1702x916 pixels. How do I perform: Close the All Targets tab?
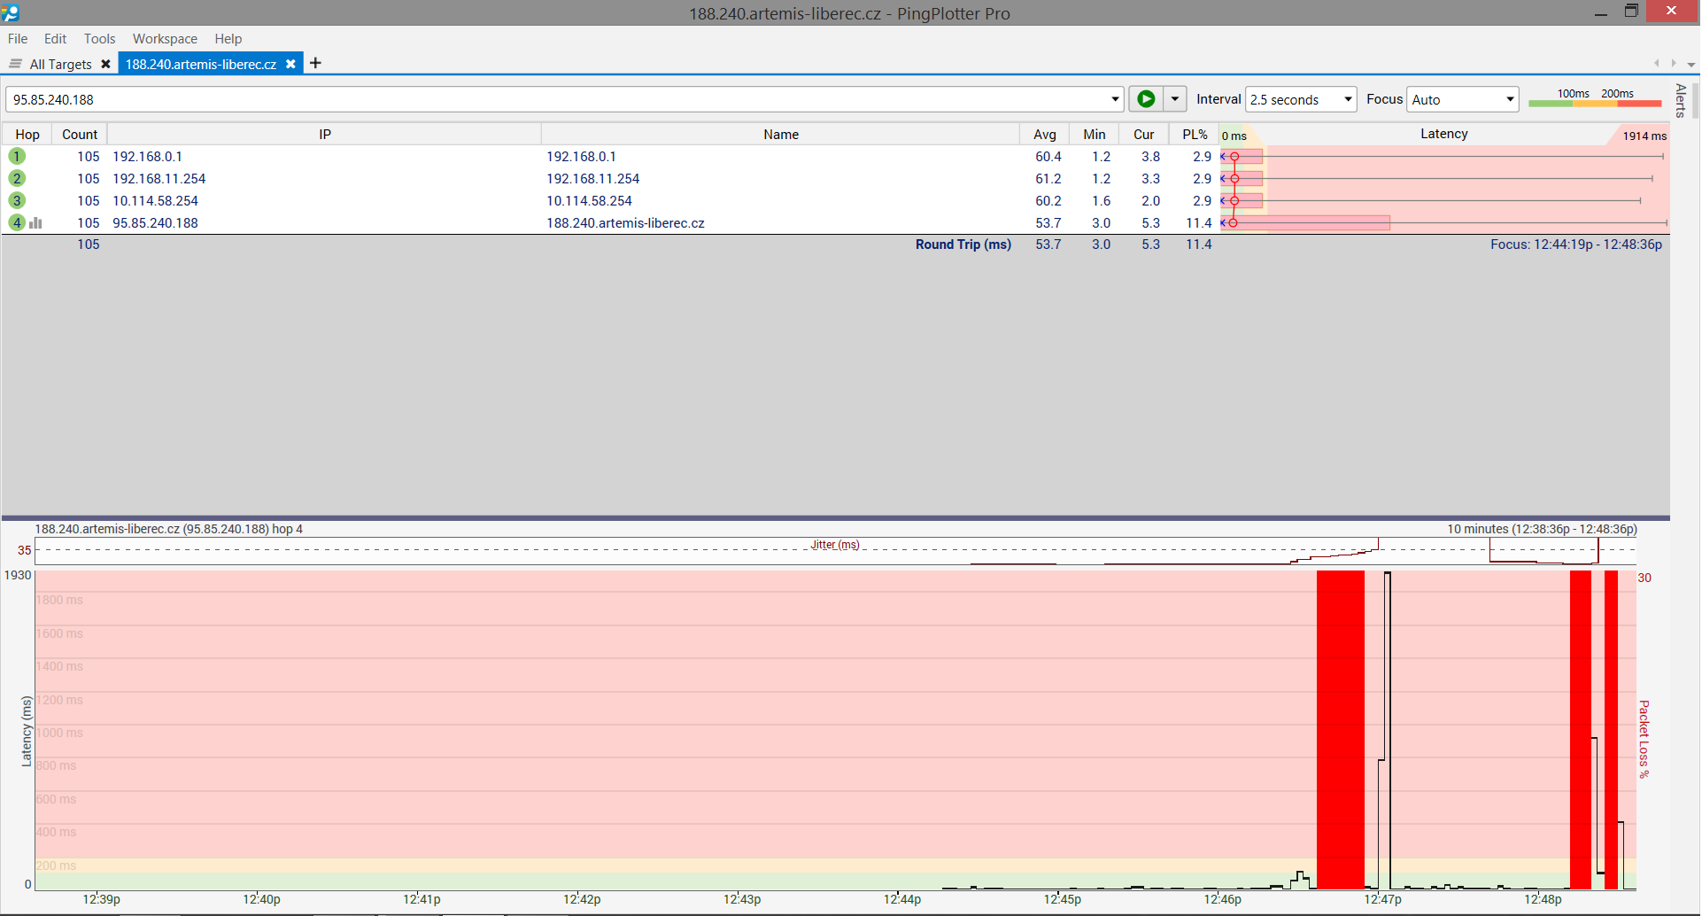point(105,64)
